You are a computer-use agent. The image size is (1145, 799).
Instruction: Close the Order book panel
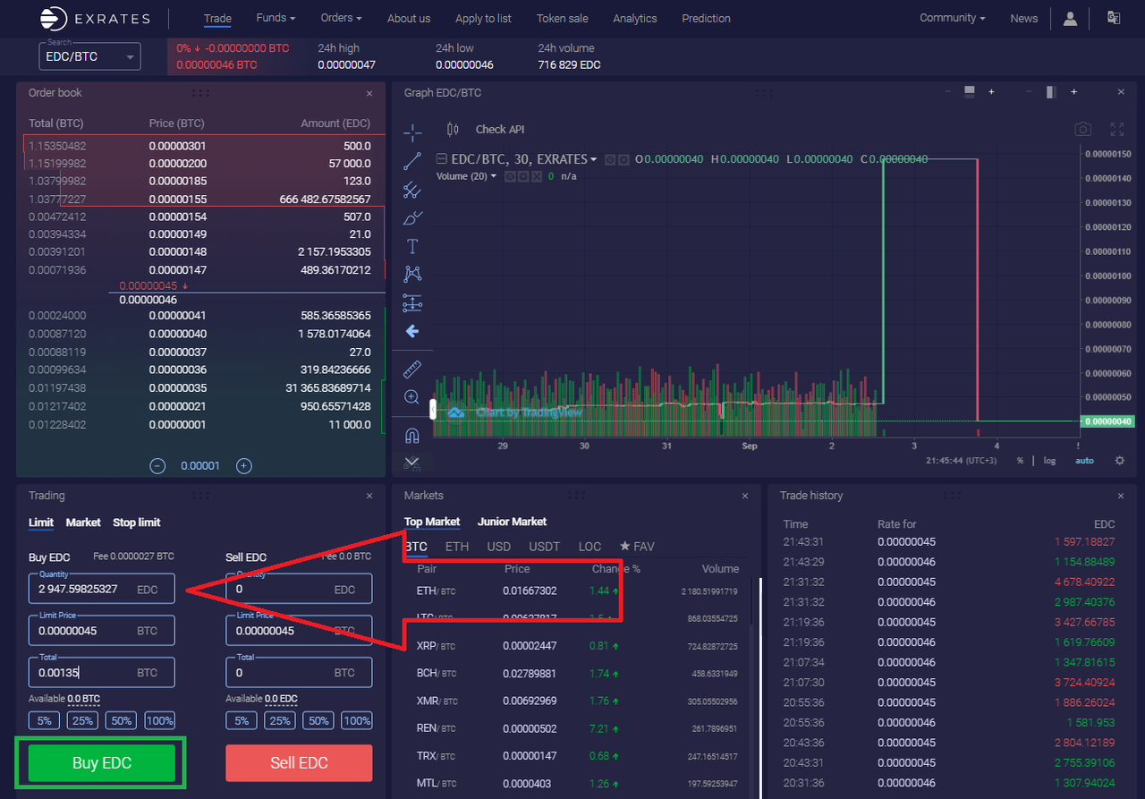click(369, 93)
